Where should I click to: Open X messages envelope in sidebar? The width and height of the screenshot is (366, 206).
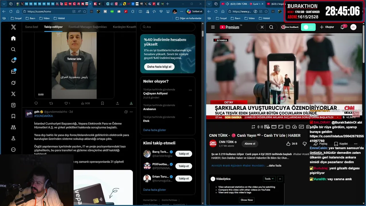pyautogui.click(x=13, y=72)
